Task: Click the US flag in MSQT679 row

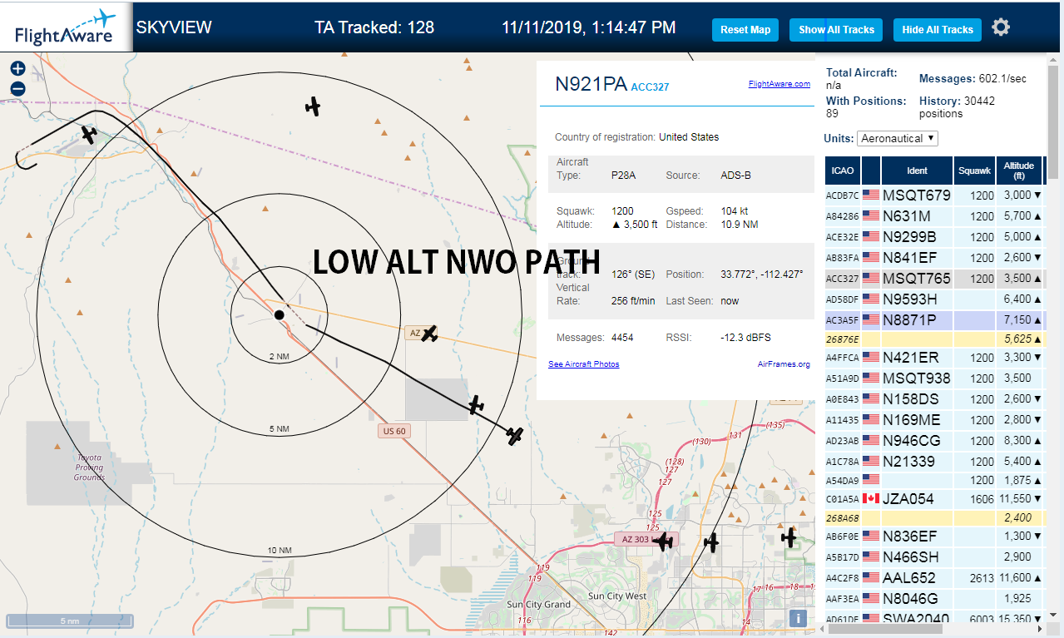Action: (x=871, y=195)
